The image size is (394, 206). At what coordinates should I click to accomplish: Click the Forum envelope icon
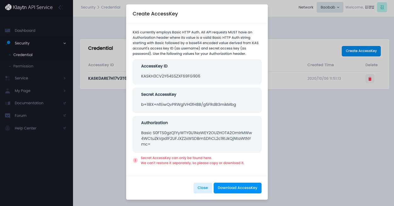[x=8, y=116]
